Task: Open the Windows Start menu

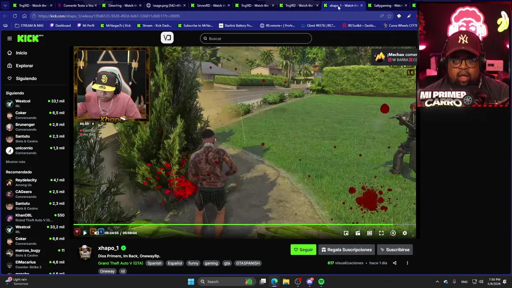Action: coord(191,282)
